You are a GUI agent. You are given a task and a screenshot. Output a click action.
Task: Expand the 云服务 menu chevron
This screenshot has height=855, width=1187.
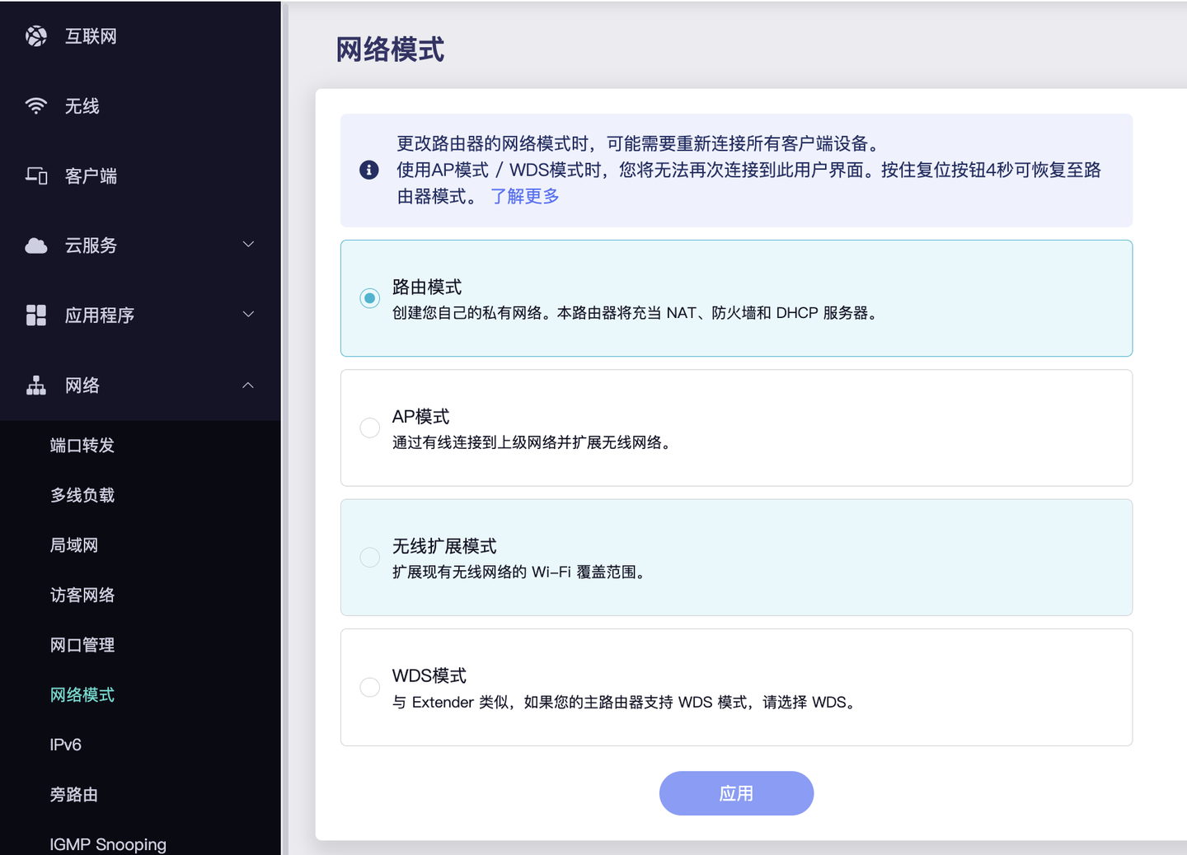pyautogui.click(x=248, y=245)
